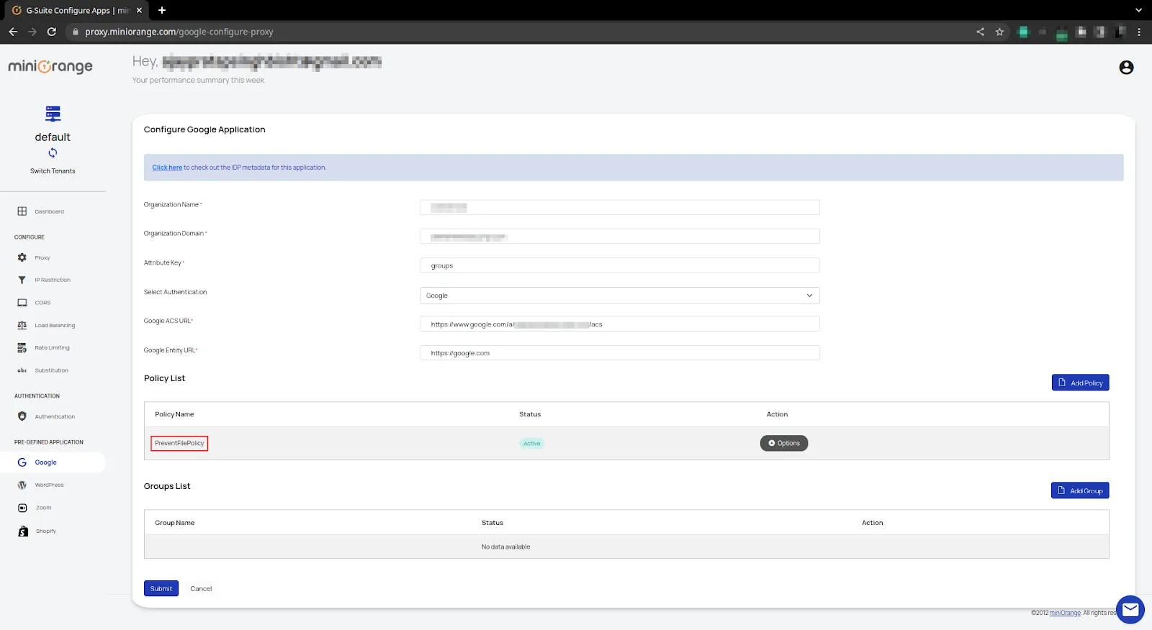Share this page from address bar
The image size is (1152, 630).
980,32
